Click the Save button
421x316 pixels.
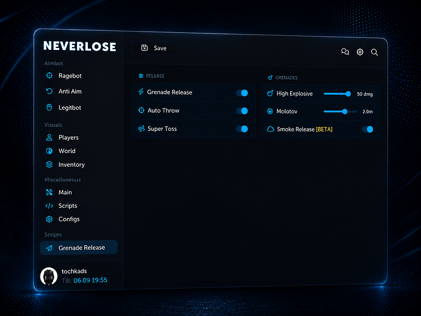click(x=154, y=48)
